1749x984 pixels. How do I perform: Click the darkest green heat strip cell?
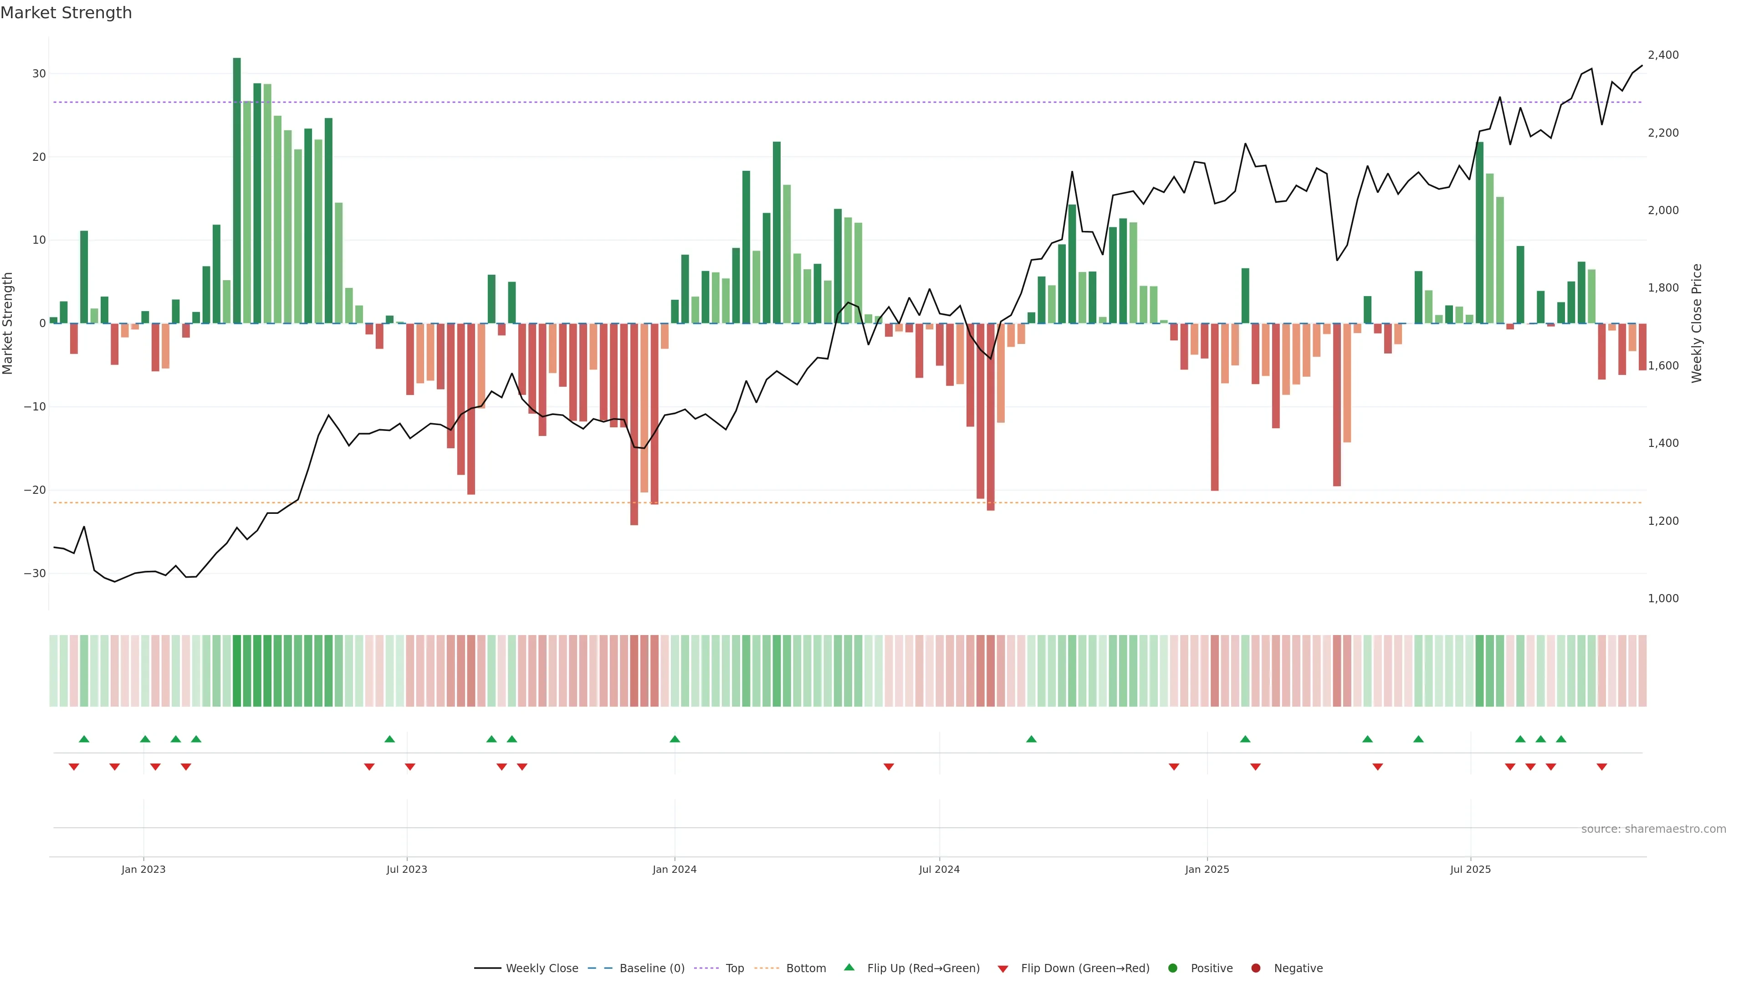pos(237,670)
